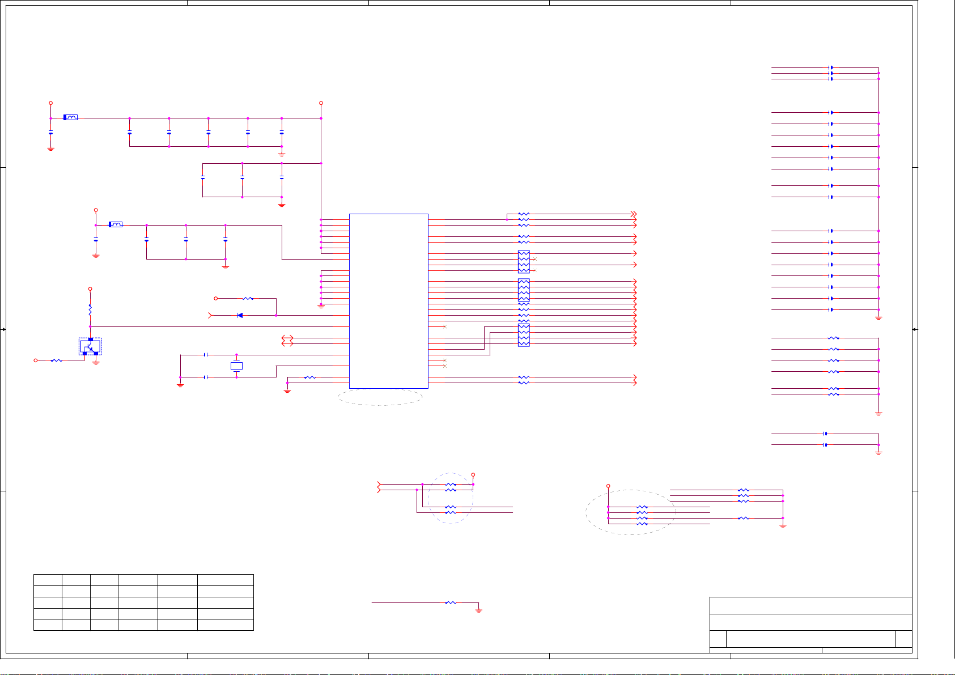Click the lowest boxed resistor array right of IC
The height and width of the screenshot is (675, 955).
point(524,335)
